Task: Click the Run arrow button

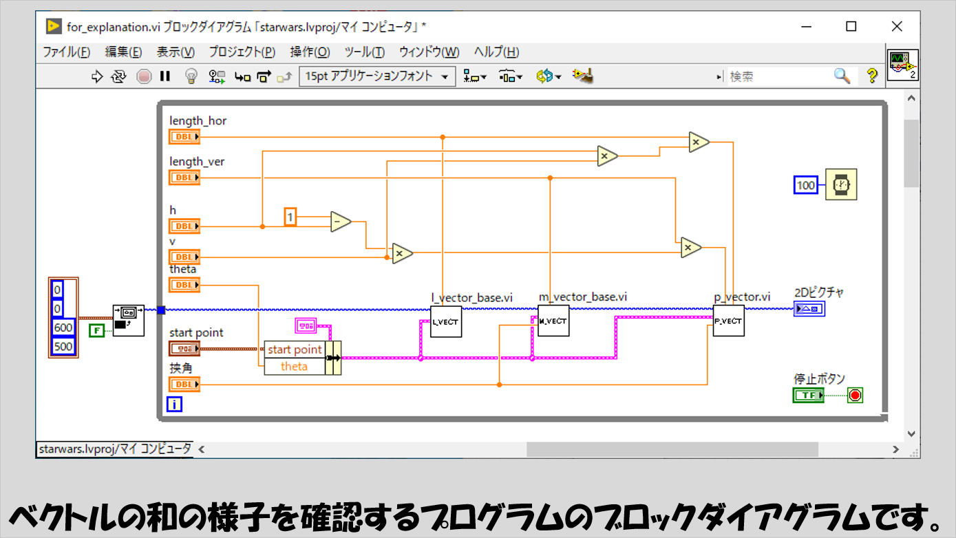Action: pos(97,77)
